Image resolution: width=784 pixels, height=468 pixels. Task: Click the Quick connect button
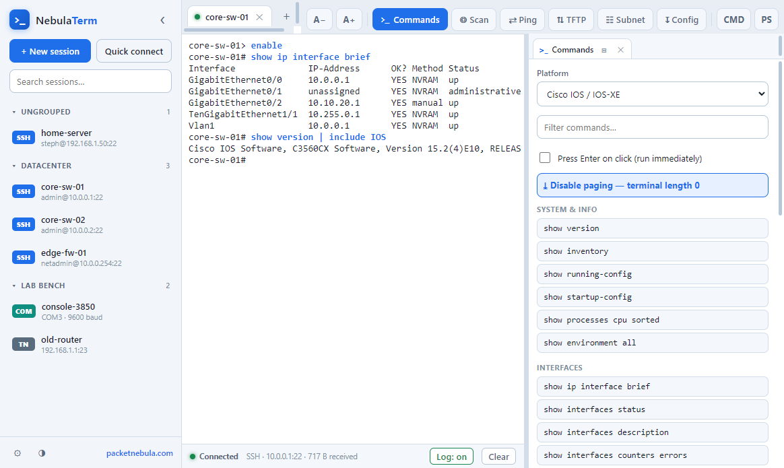tap(134, 51)
